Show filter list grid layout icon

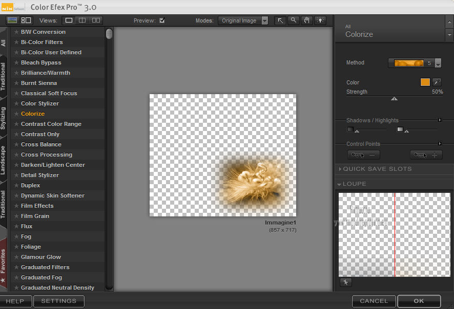[x=26, y=20]
